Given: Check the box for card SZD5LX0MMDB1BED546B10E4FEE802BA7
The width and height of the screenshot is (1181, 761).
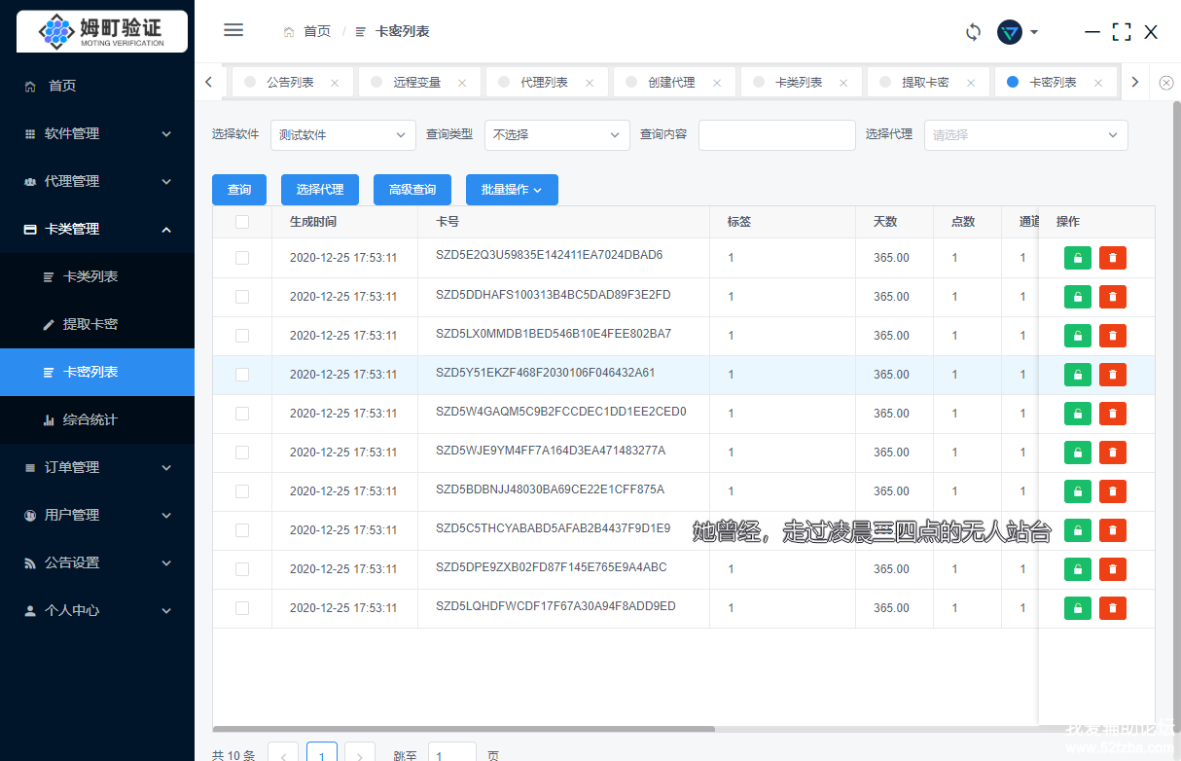Looking at the screenshot, I should click(242, 336).
